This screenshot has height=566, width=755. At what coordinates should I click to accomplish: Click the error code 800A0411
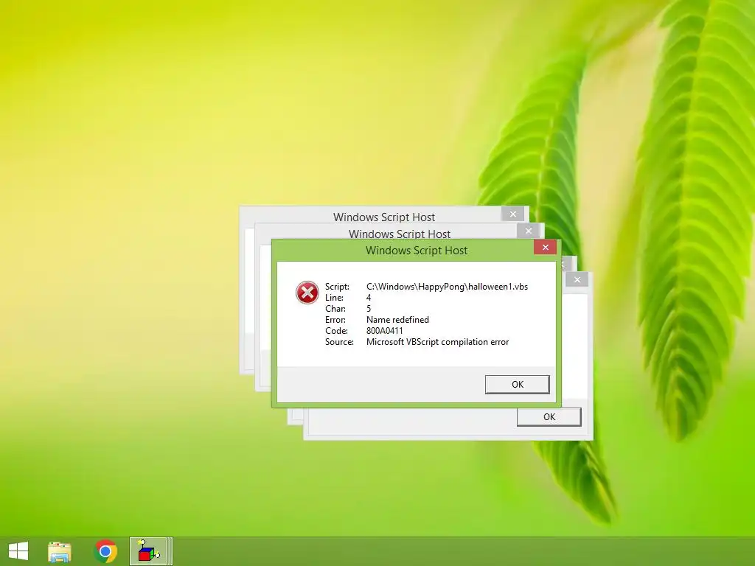click(384, 331)
